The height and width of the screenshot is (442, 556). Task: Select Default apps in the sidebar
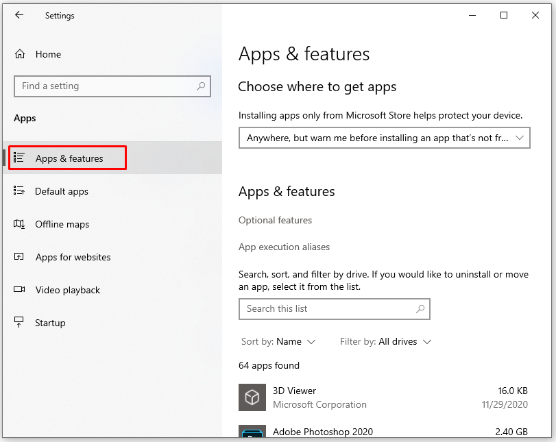(62, 191)
